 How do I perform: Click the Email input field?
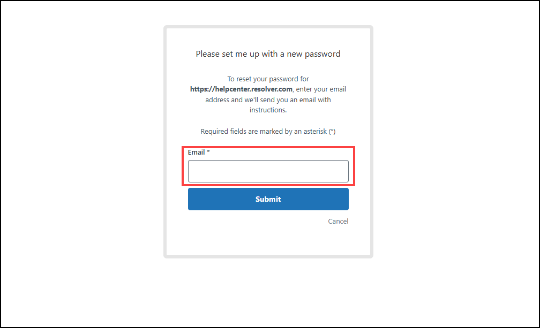pyautogui.click(x=268, y=171)
